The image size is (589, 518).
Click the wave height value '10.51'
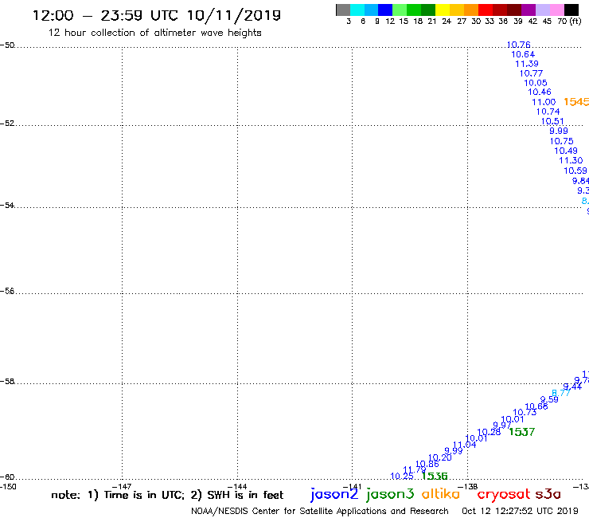(552, 121)
